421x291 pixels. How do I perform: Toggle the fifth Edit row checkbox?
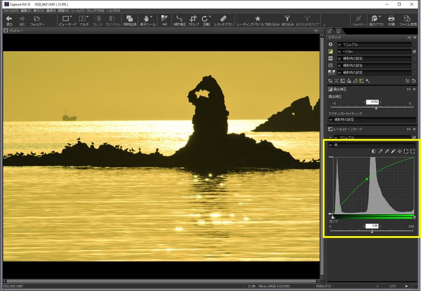pos(414,72)
